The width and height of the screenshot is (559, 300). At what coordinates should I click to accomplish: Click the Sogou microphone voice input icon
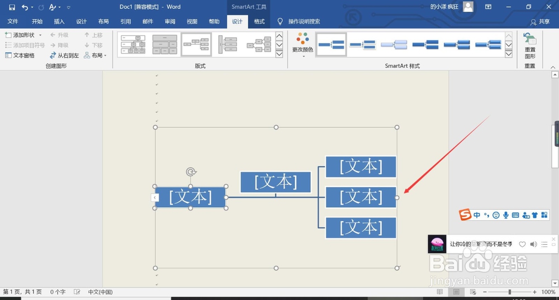(x=505, y=215)
